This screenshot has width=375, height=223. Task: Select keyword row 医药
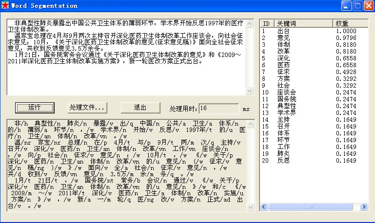point(314,65)
